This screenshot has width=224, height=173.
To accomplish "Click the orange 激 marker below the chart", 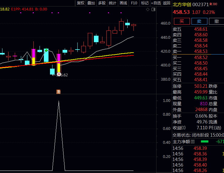I will coord(58,92).
